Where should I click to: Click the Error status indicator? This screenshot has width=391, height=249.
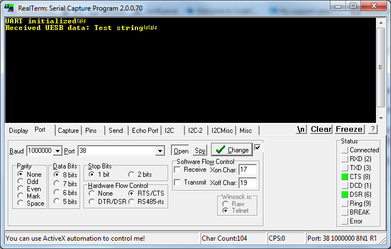click(345, 221)
